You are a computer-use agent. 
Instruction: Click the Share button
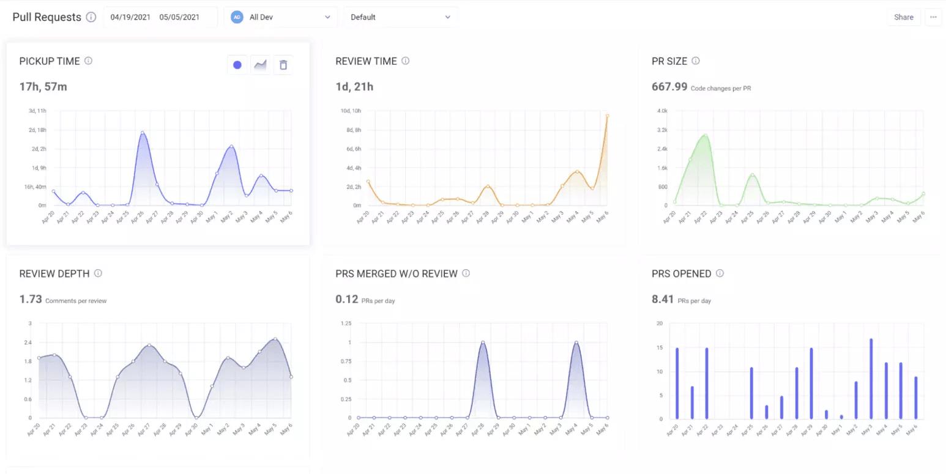coord(904,17)
